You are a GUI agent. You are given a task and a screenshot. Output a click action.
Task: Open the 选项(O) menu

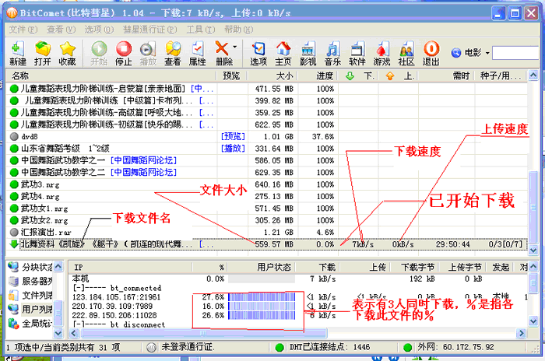coord(99,30)
